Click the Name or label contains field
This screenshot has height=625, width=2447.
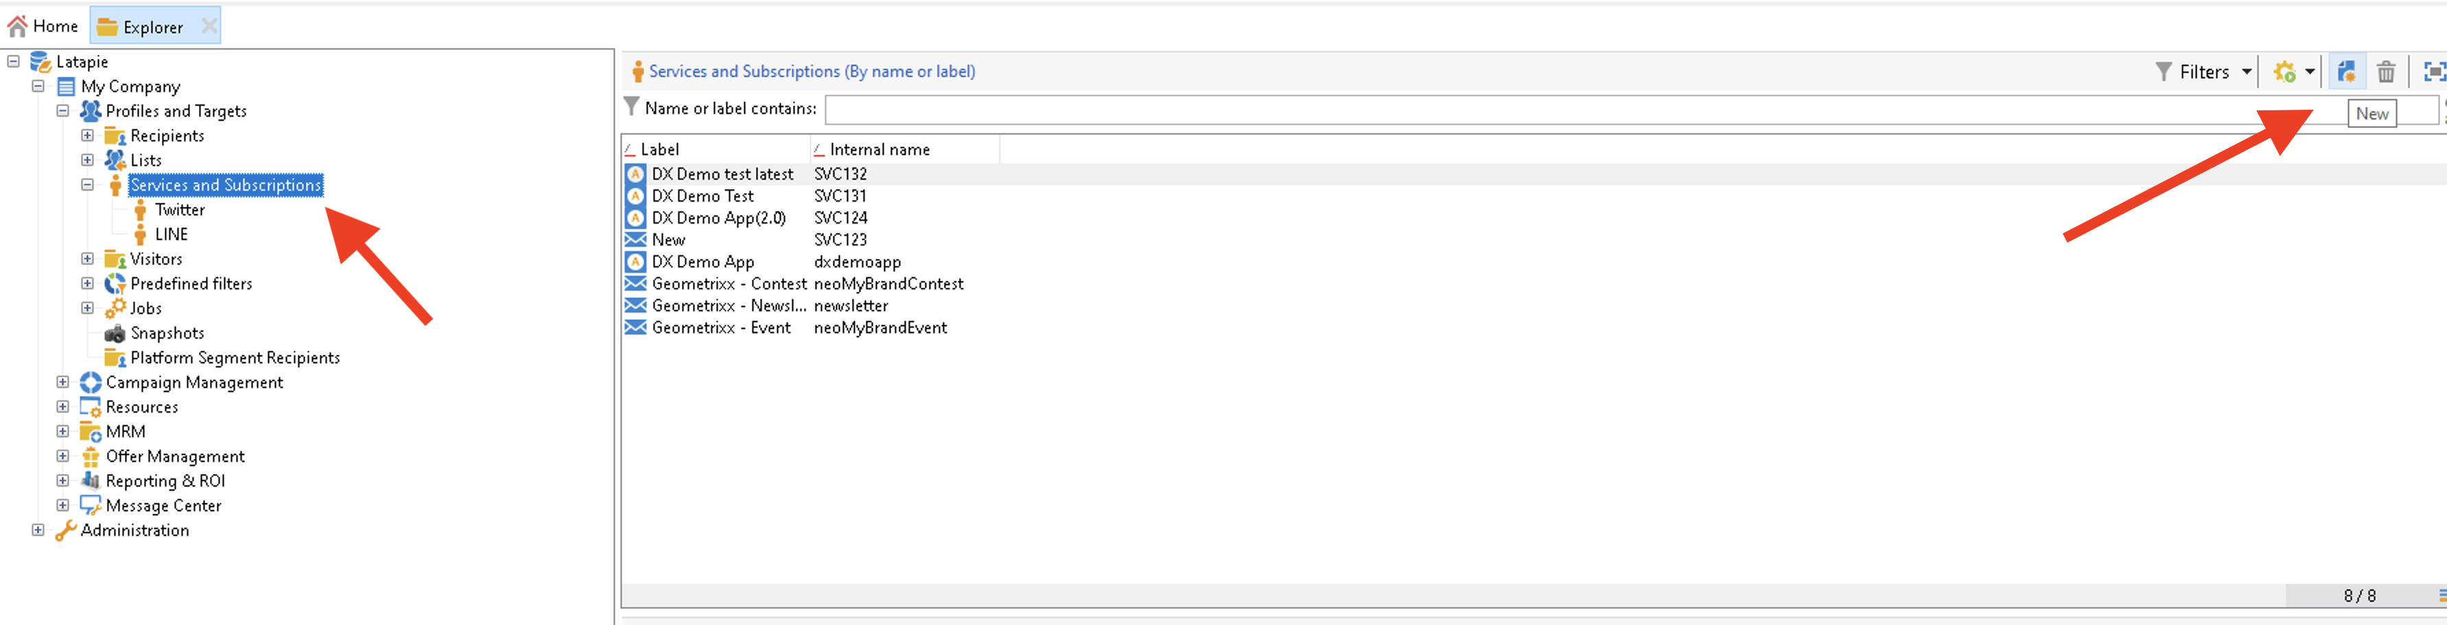pos(1631,109)
